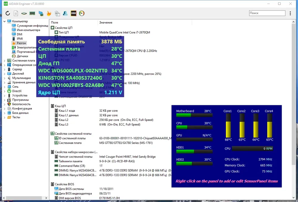The image size is (298, 202).
Task: Expand the Сервер tree node
Action: [x=4, y=70]
